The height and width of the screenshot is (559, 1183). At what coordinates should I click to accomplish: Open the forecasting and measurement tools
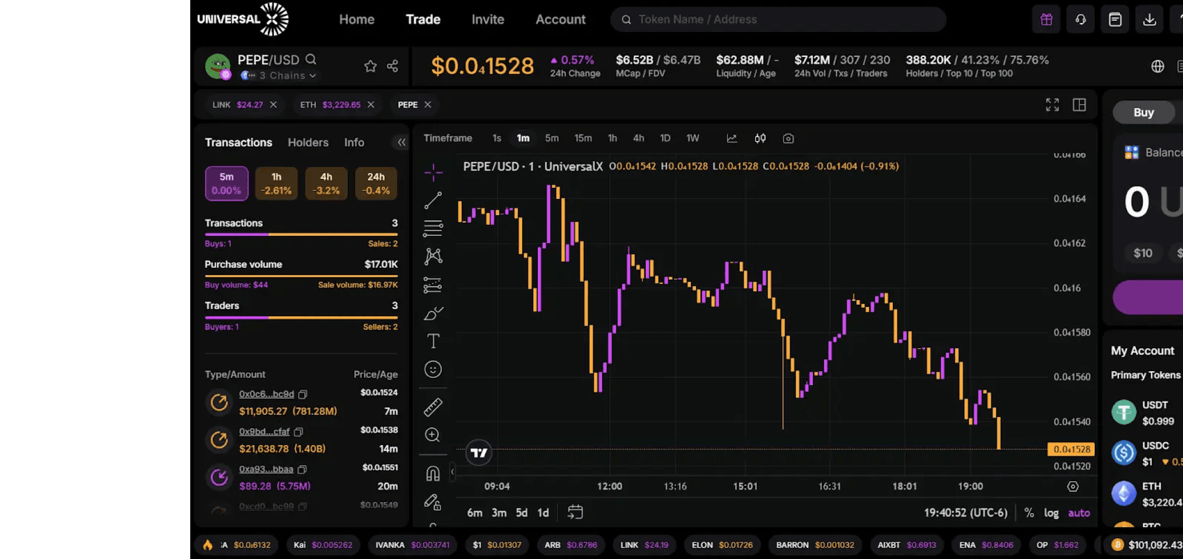click(x=433, y=285)
